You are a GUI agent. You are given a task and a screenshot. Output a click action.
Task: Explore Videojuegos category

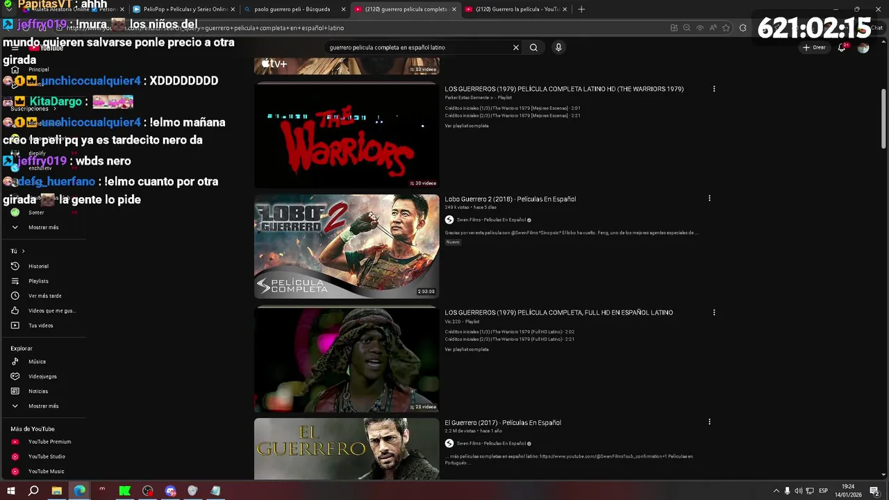[x=43, y=376]
